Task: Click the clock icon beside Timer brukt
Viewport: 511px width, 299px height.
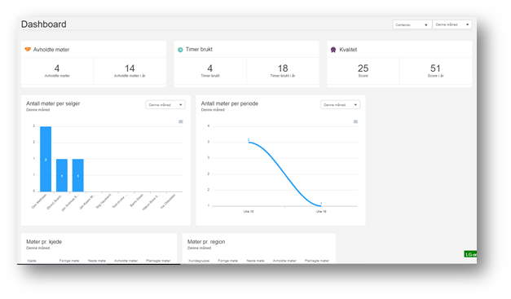Action: tap(180, 50)
